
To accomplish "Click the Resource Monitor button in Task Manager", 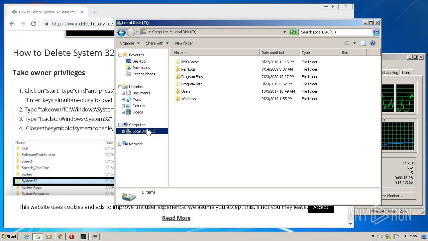I will (x=398, y=196).
